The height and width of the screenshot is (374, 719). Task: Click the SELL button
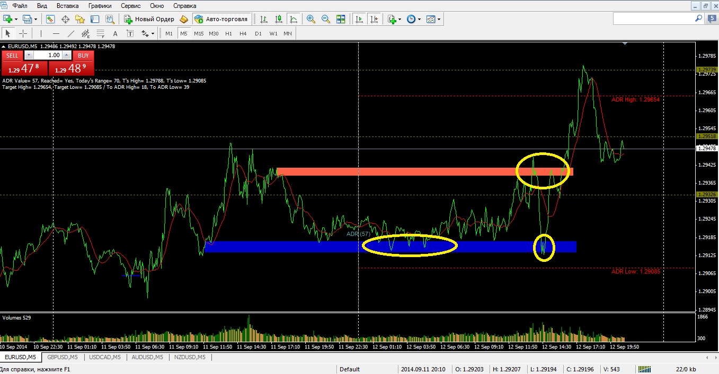click(12, 55)
